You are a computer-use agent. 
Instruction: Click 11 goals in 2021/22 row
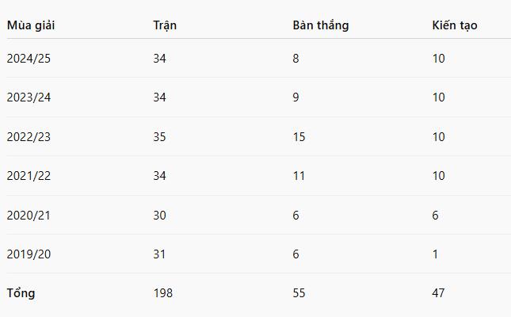tap(299, 176)
